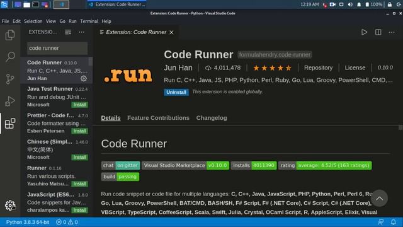
Task: Click the Jun Han publisher name
Action: point(178,67)
